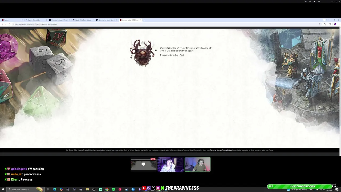The width and height of the screenshot is (341, 192).
Task: Open Spotify from the taskbar
Action: click(113, 189)
